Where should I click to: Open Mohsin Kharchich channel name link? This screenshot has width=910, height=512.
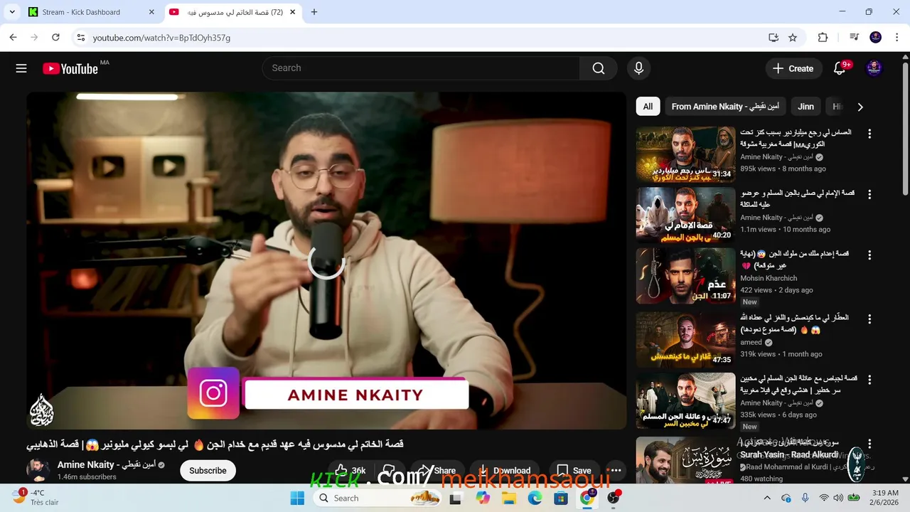(x=769, y=278)
